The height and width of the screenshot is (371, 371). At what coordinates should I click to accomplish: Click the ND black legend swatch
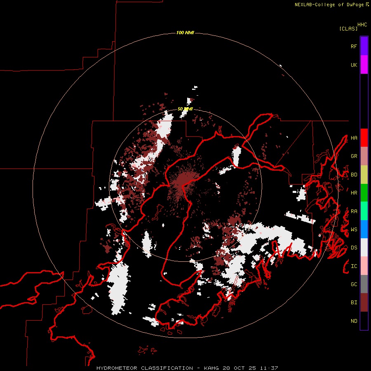tap(364, 321)
